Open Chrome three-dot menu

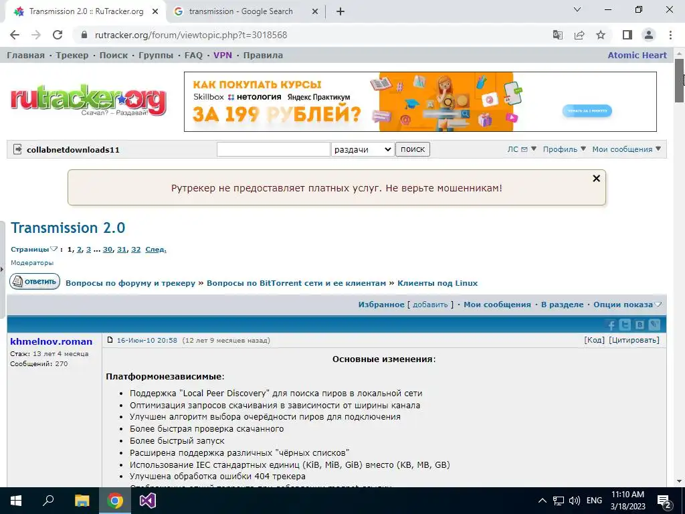tap(670, 35)
